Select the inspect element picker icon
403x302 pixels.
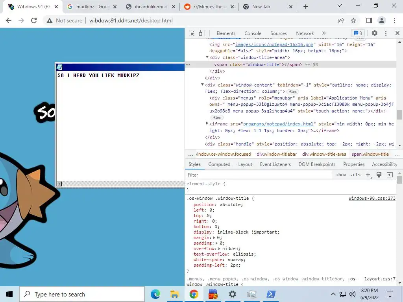click(192, 33)
